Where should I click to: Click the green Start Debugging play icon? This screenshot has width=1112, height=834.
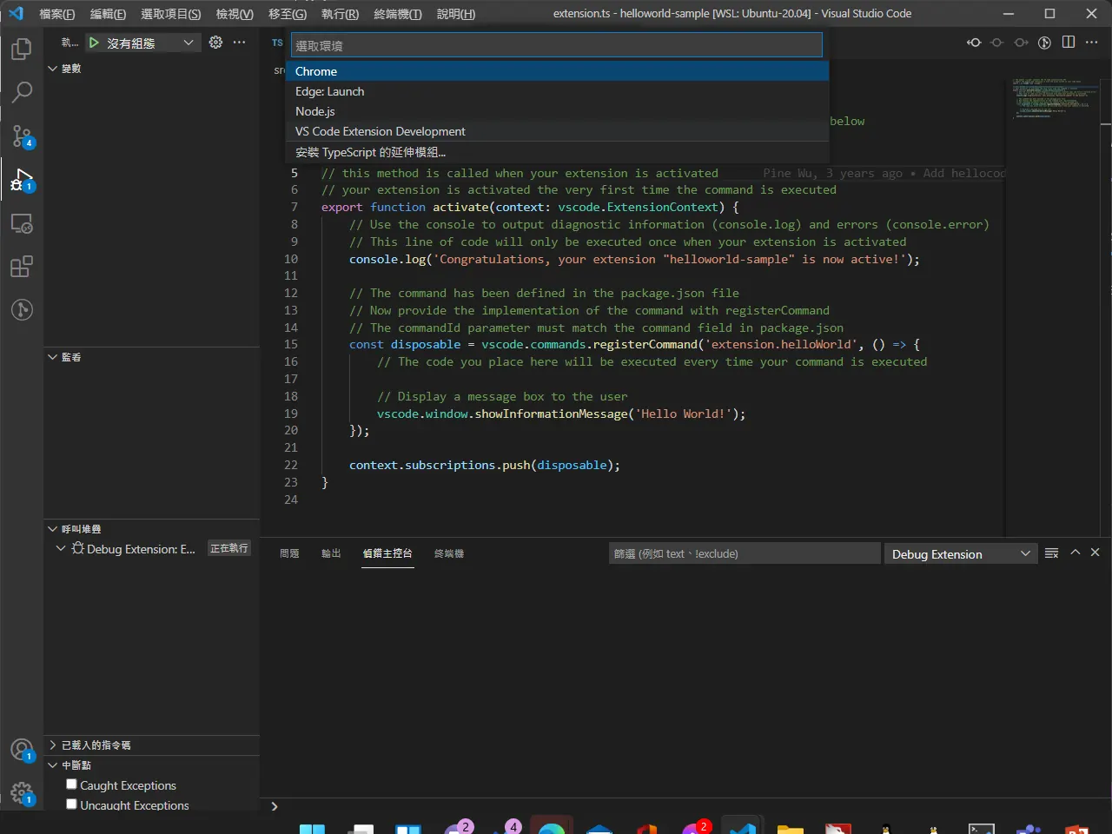pyautogui.click(x=94, y=43)
